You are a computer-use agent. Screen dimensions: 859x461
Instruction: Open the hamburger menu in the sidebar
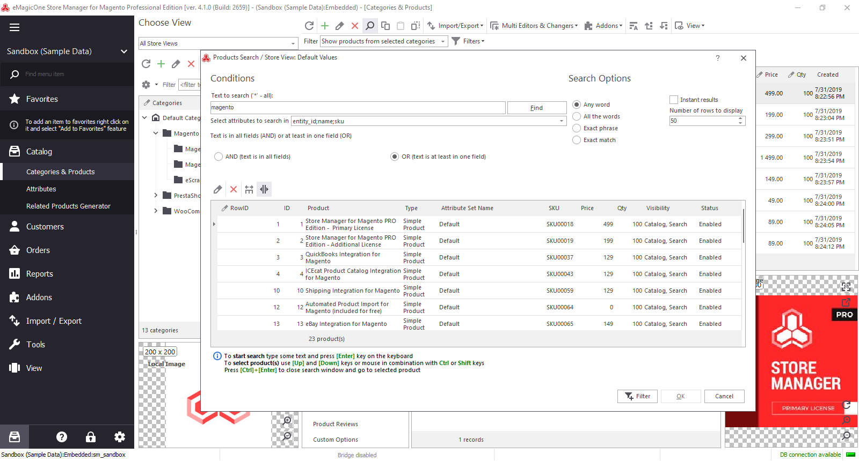click(x=14, y=27)
